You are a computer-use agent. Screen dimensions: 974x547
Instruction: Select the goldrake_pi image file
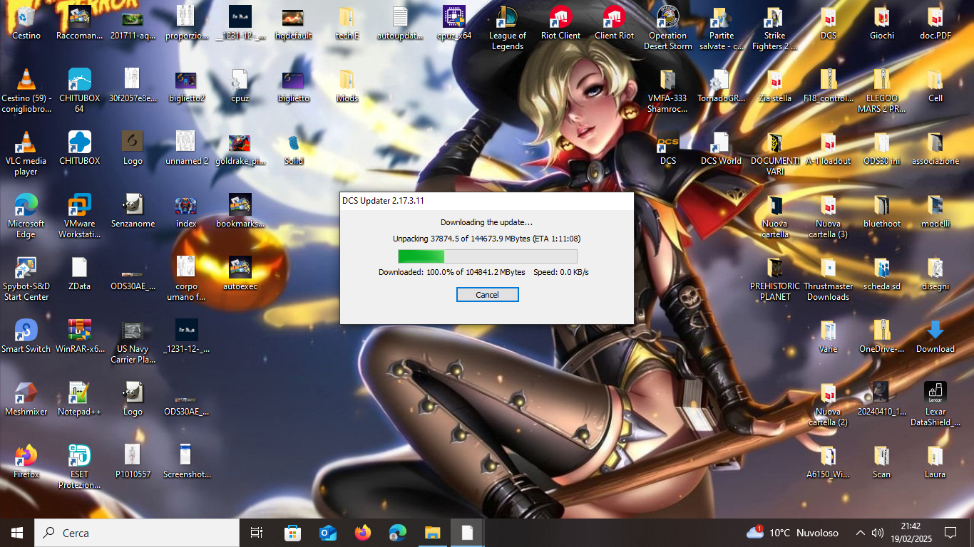tap(240, 147)
